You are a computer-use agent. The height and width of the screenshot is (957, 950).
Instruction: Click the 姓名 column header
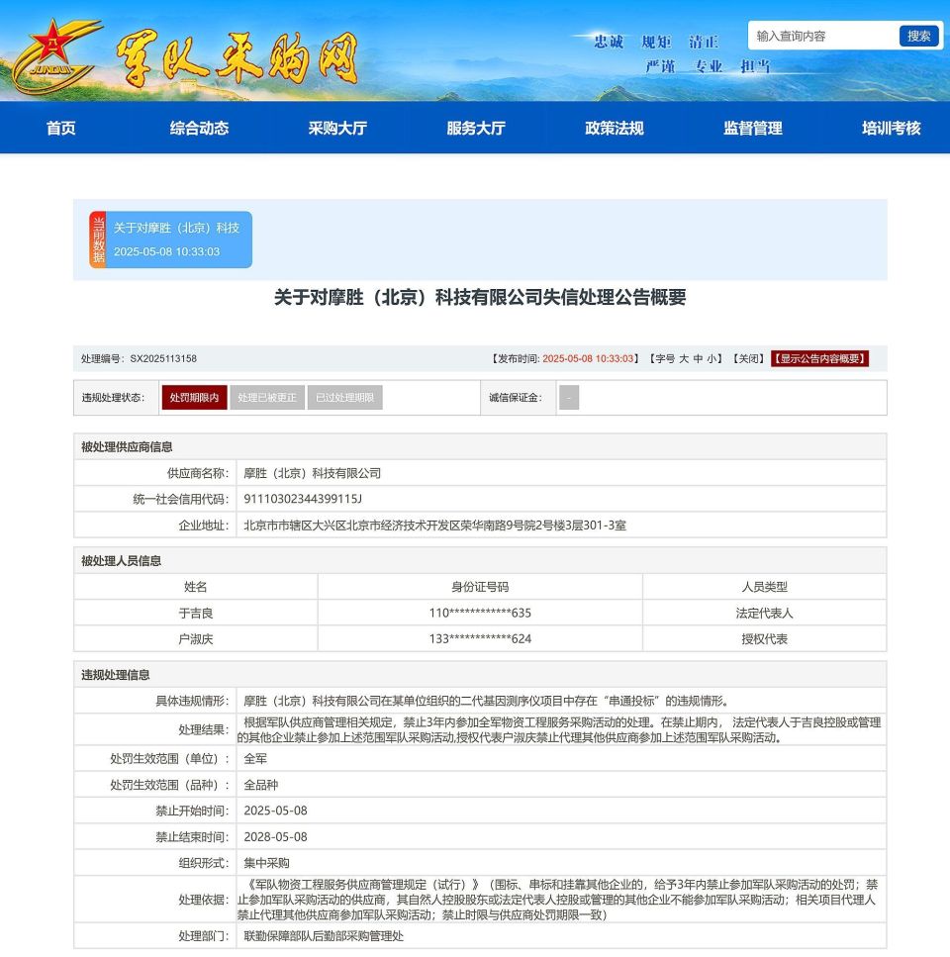(x=195, y=587)
